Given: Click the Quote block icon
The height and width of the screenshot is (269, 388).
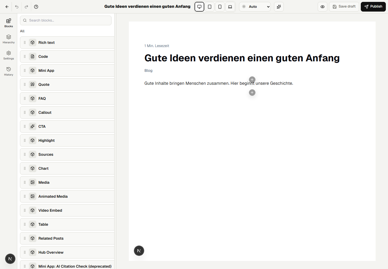Looking at the screenshot, I should (x=33, y=84).
